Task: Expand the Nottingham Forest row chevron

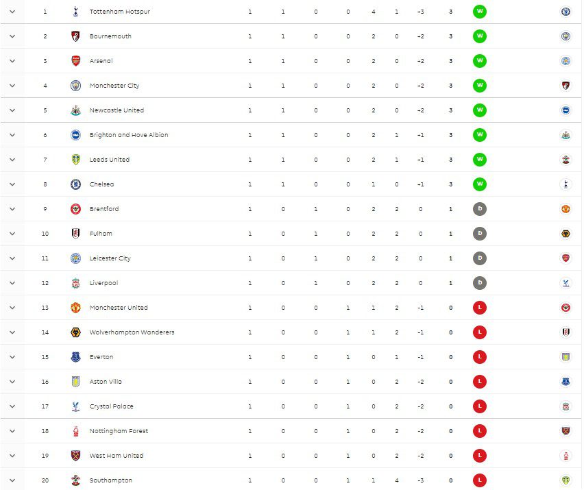Action: click(12, 431)
